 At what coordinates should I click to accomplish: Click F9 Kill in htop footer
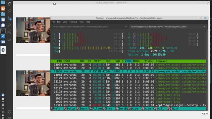click(x=161, y=109)
